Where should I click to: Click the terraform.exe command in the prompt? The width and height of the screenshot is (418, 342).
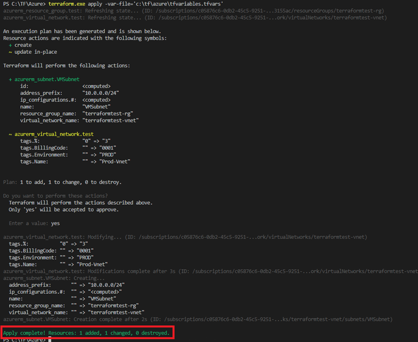(67, 4)
